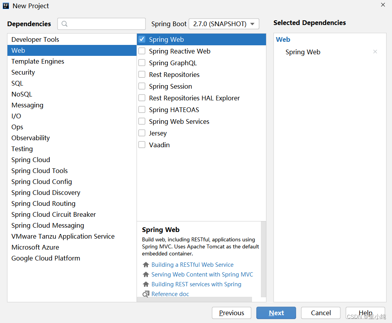Click the description panel vertical scrollbar

264,259
